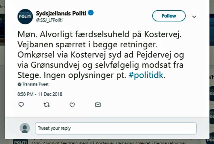Expand the chevron menu next to Follow
Screen dimensions: 214x144
[x=194, y=17]
